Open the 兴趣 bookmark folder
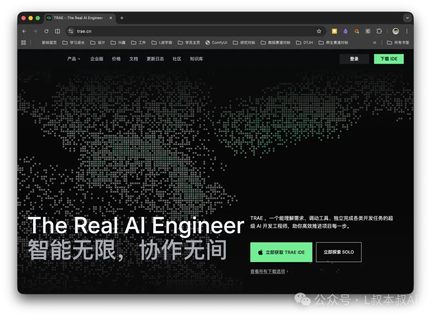Image resolution: width=431 pixels, height=317 pixels. [118, 43]
